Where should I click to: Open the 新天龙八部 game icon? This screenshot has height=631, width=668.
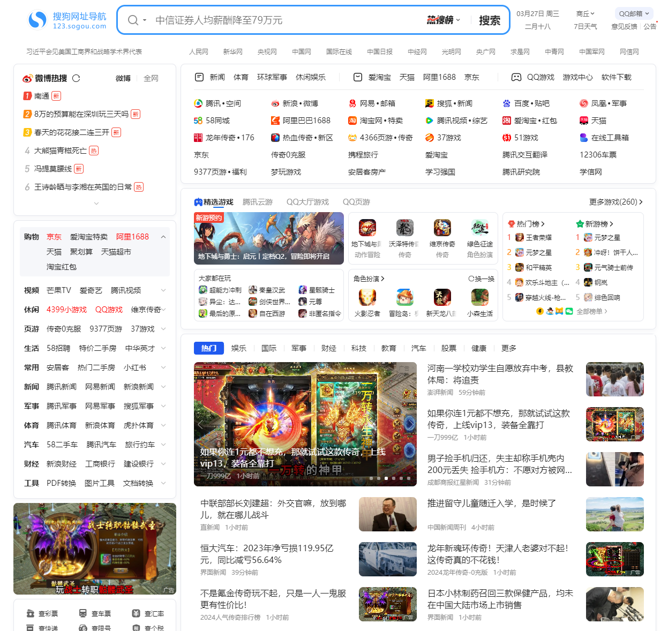point(442,297)
